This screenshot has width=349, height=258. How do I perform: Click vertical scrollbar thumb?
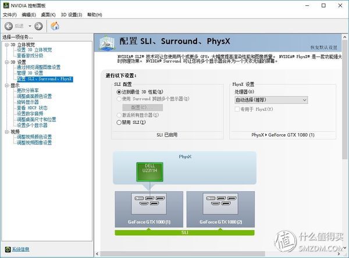[345, 99]
